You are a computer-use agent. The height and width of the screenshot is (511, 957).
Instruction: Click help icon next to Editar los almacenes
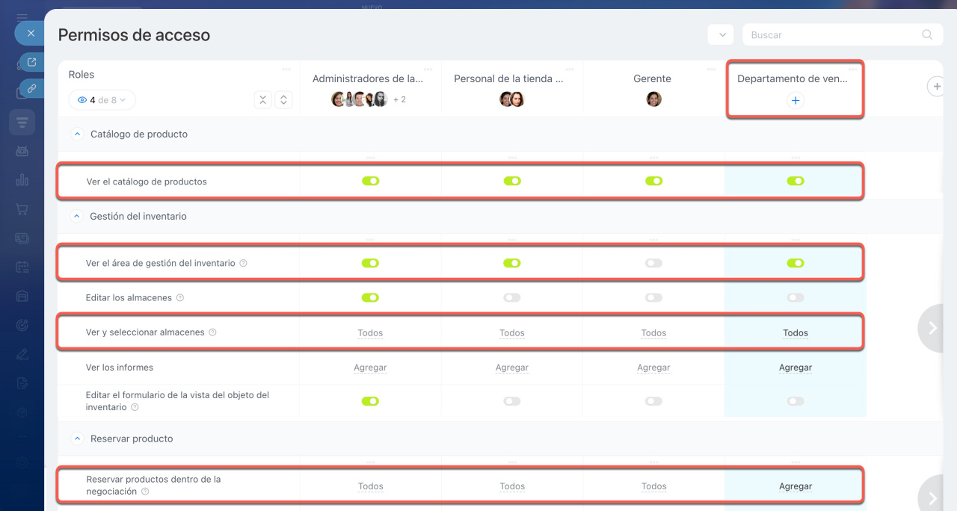(x=179, y=297)
